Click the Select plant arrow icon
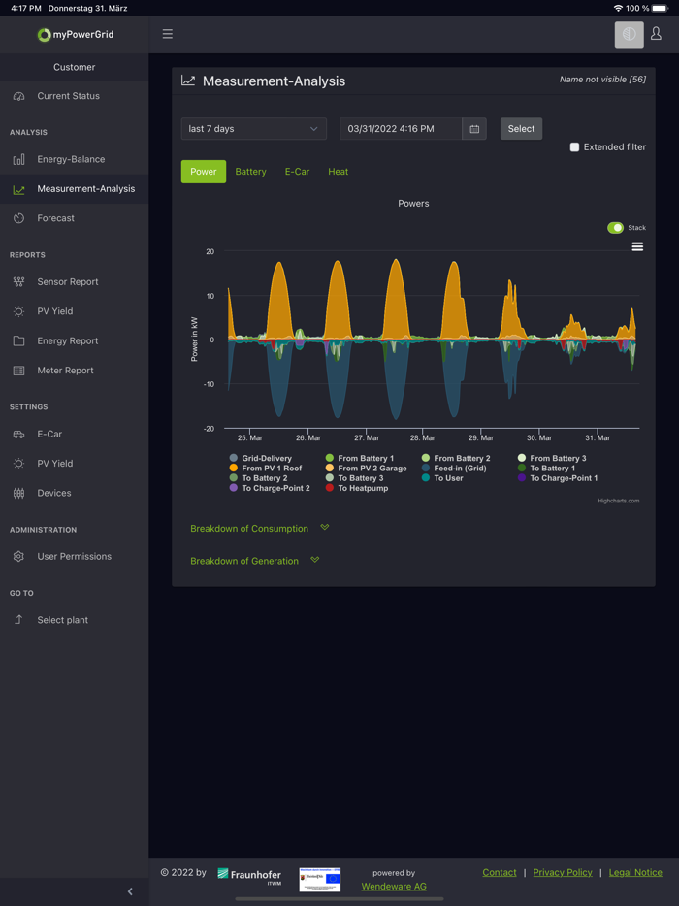The height and width of the screenshot is (906, 679). pos(19,620)
